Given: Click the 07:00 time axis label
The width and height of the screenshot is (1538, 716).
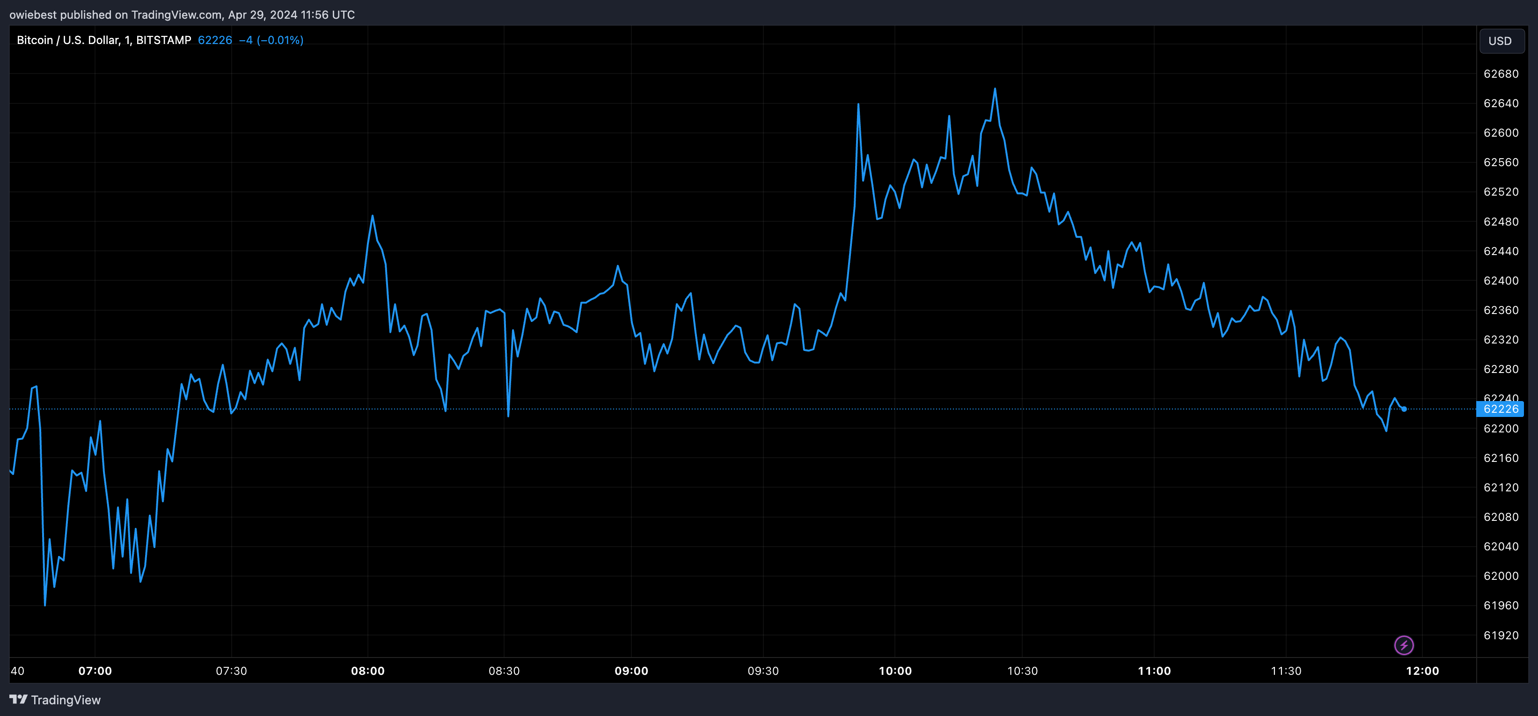Looking at the screenshot, I should pyautogui.click(x=95, y=671).
